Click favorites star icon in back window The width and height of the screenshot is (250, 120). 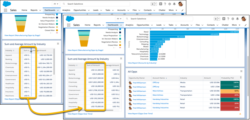pos(152,4)
